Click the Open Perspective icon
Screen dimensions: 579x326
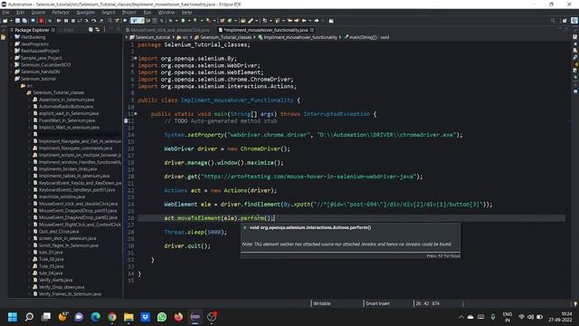click(x=565, y=21)
